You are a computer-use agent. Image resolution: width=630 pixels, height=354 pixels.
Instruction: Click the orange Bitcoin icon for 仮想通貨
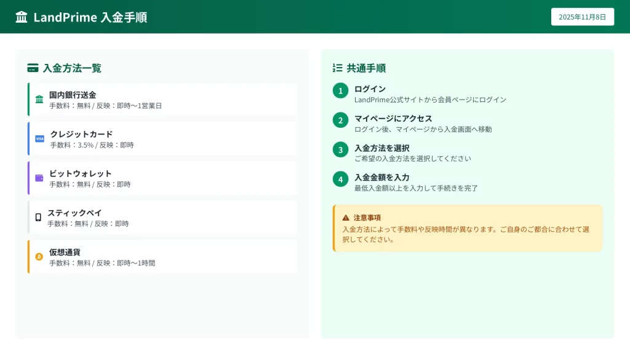(x=39, y=257)
